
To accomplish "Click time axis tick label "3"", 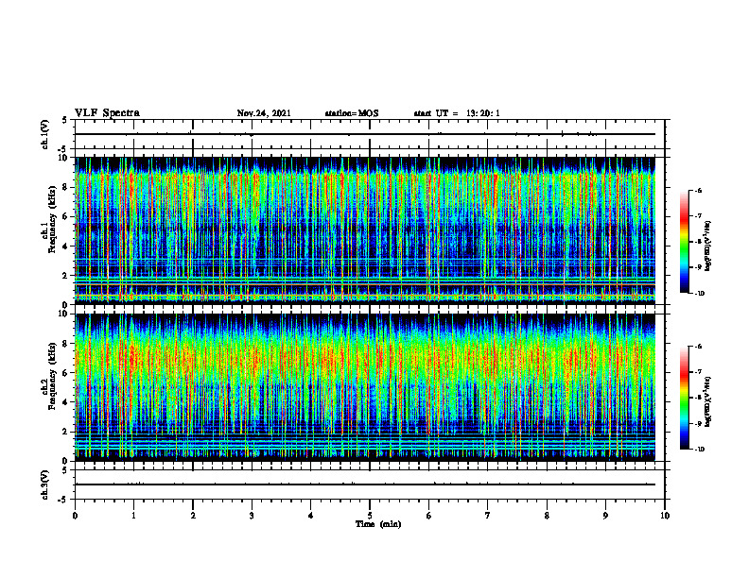I will [x=252, y=516].
